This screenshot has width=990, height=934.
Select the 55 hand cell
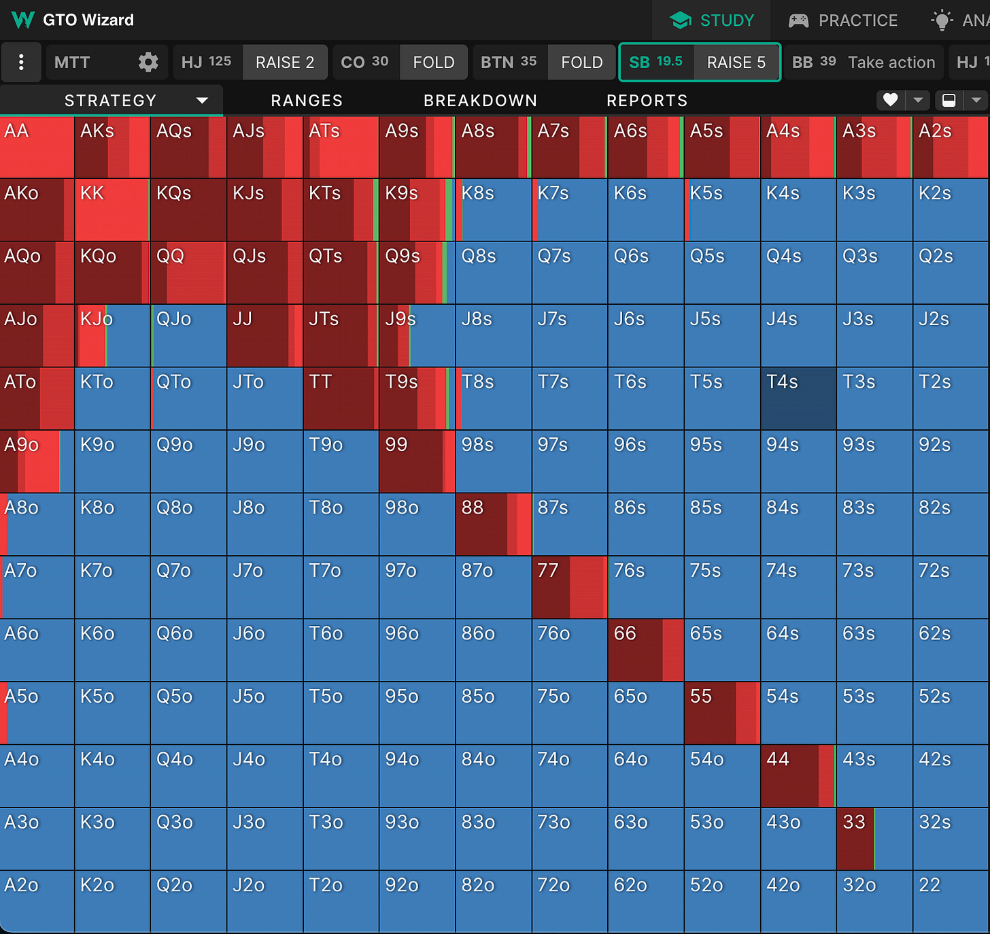[722, 713]
